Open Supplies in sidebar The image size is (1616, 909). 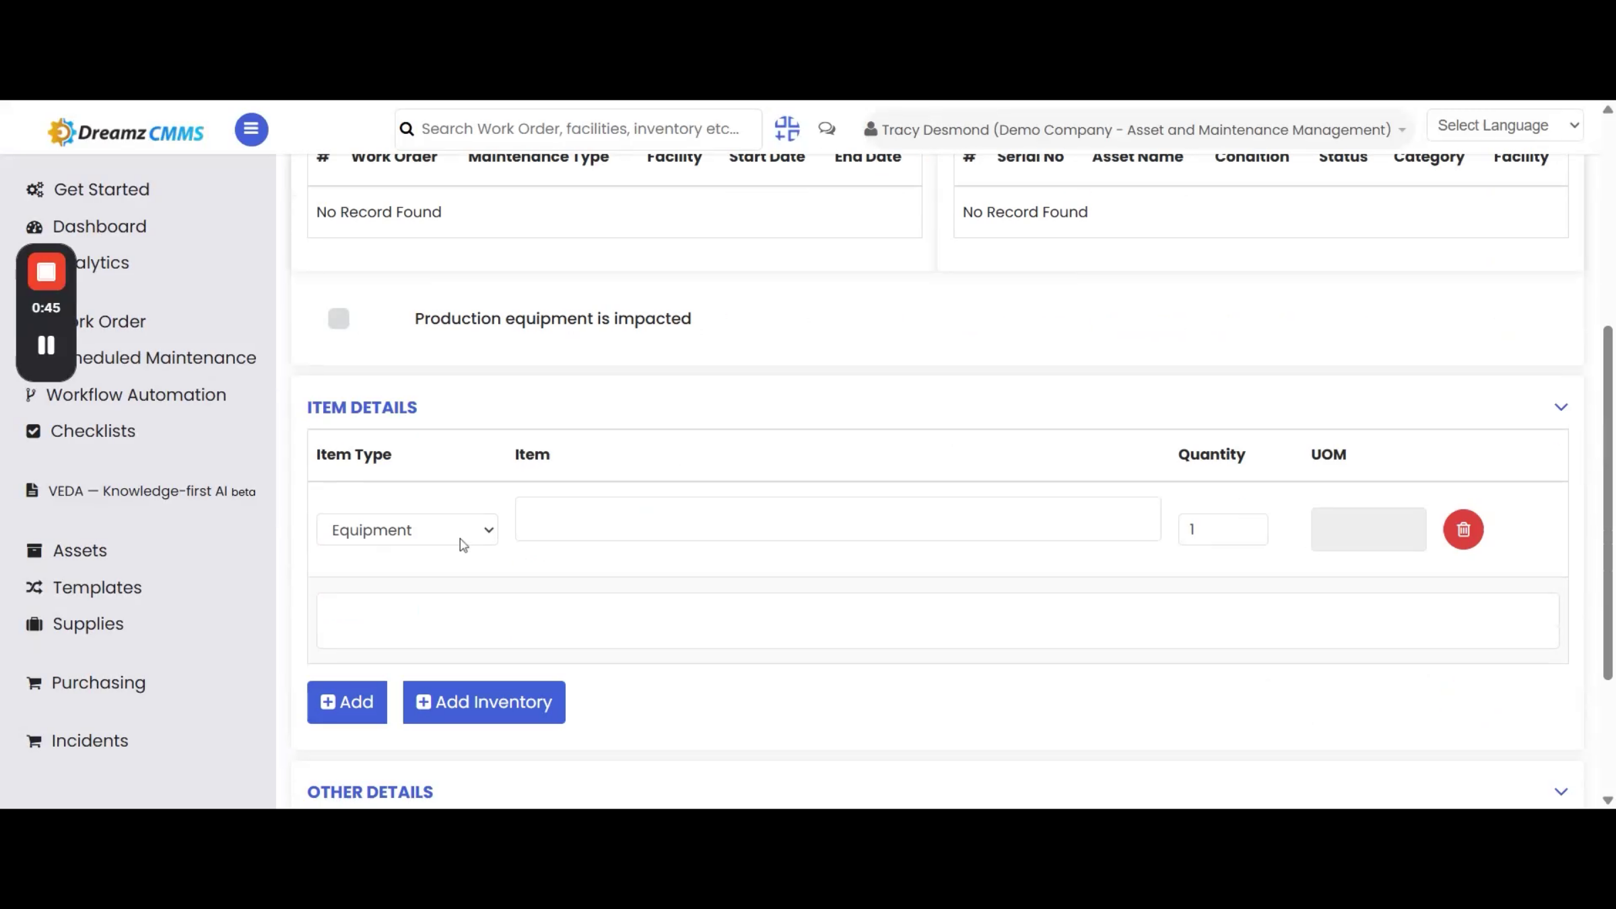tap(88, 624)
